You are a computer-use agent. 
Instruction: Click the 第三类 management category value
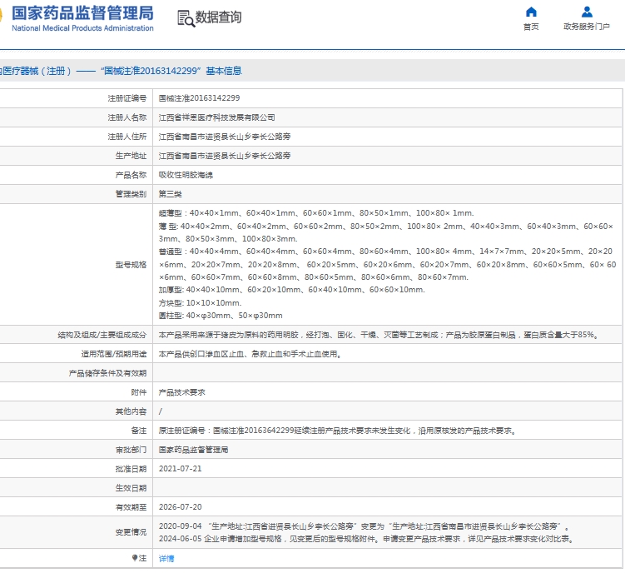(x=171, y=194)
